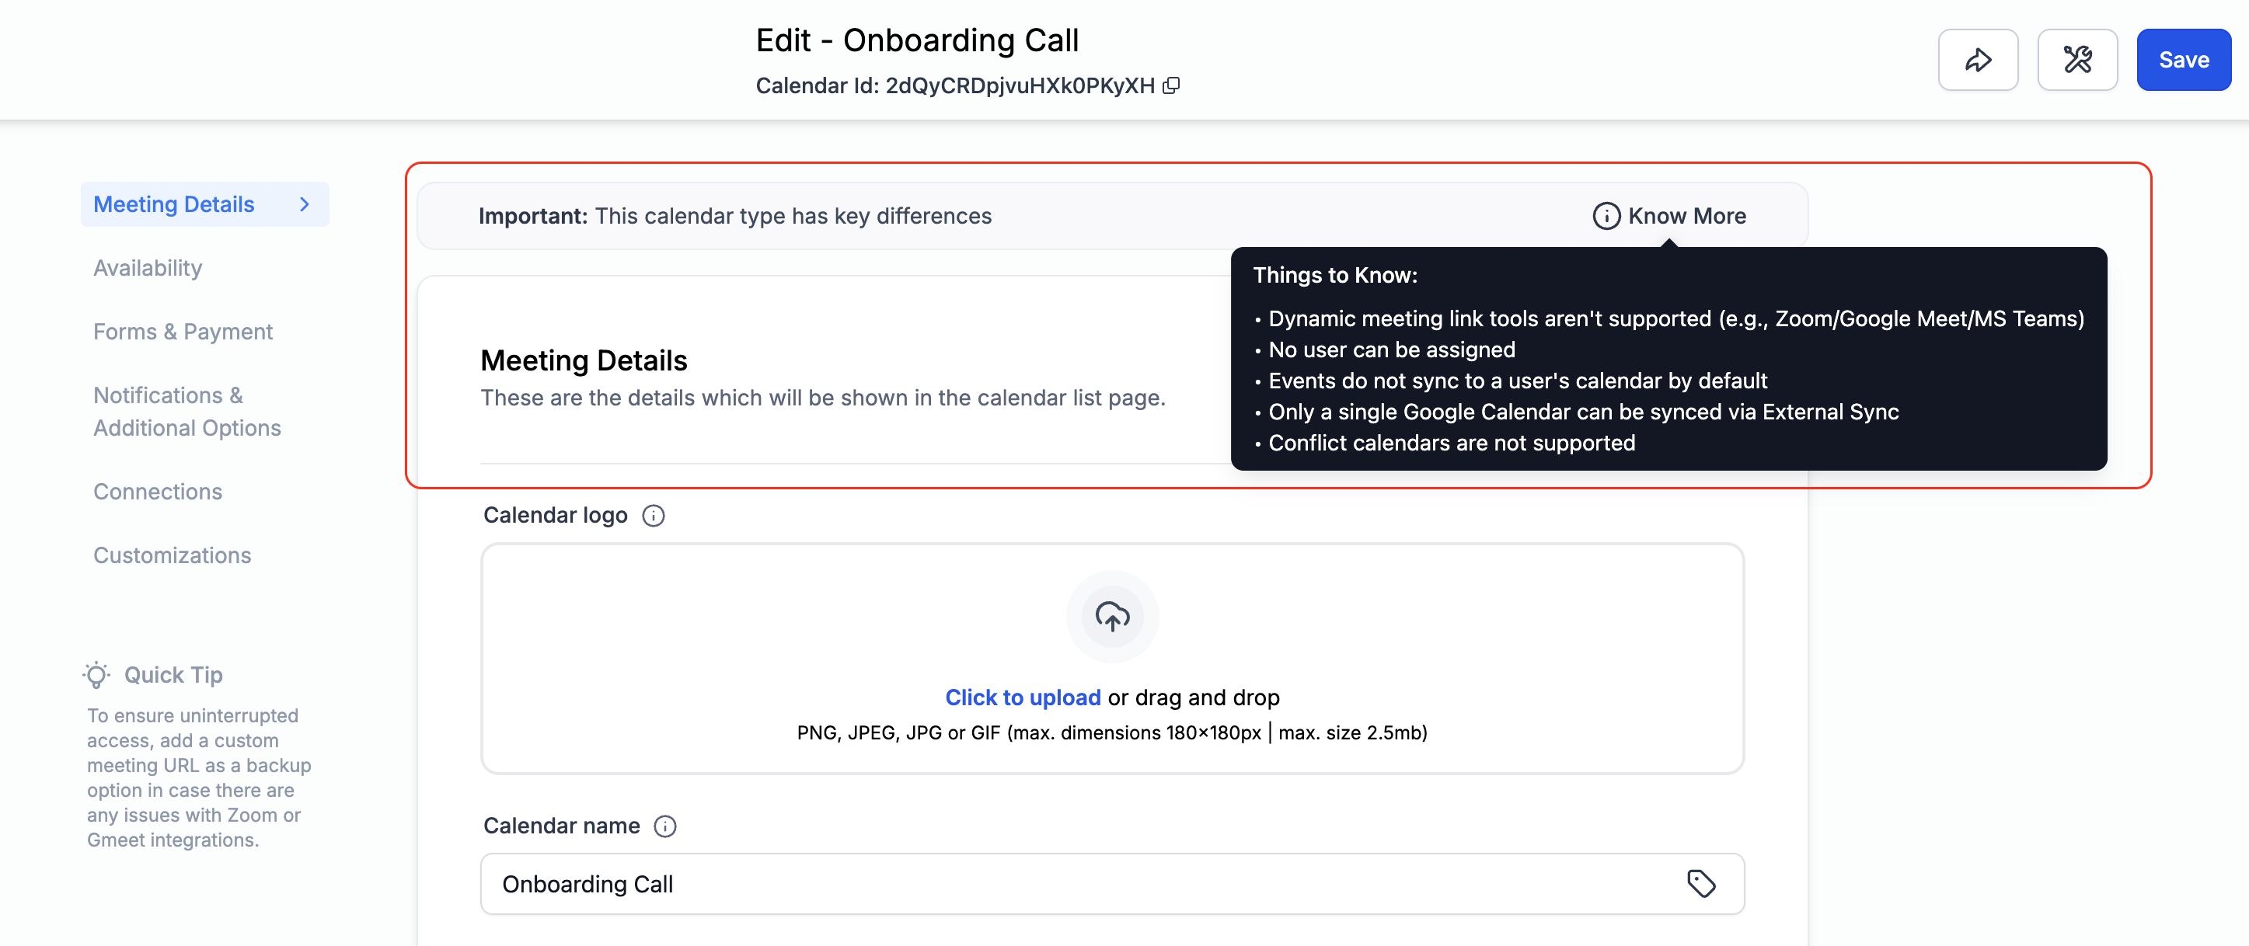Click the cloud upload icon

[1111, 616]
